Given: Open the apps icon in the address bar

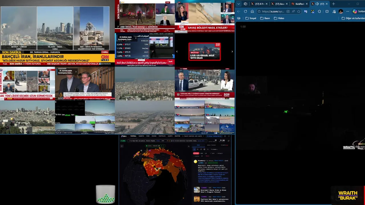Looking at the screenshot, I should point(288,11).
